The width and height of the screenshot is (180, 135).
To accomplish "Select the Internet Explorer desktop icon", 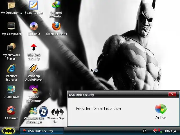I will [x=11, y=73].
